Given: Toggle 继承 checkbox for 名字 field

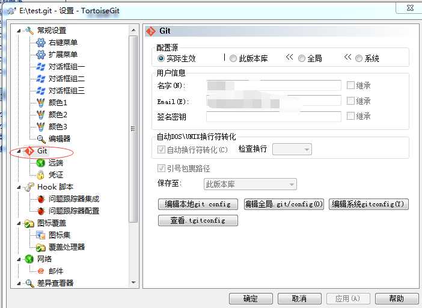Looking at the screenshot, I should click(350, 85).
